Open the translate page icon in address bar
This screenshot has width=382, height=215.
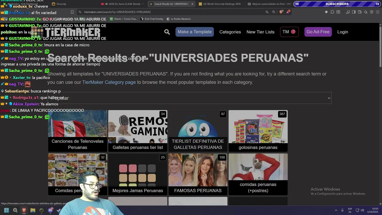(267, 12)
